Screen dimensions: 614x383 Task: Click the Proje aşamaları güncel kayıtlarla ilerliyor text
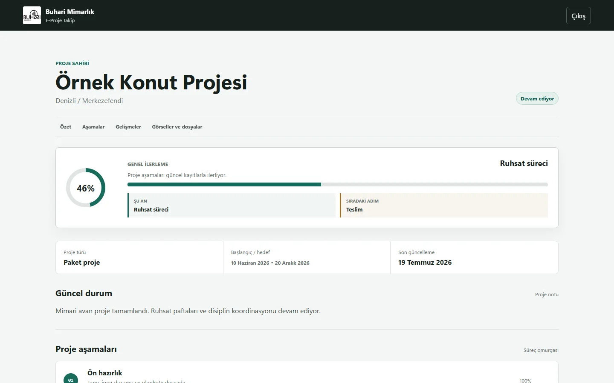(x=177, y=175)
